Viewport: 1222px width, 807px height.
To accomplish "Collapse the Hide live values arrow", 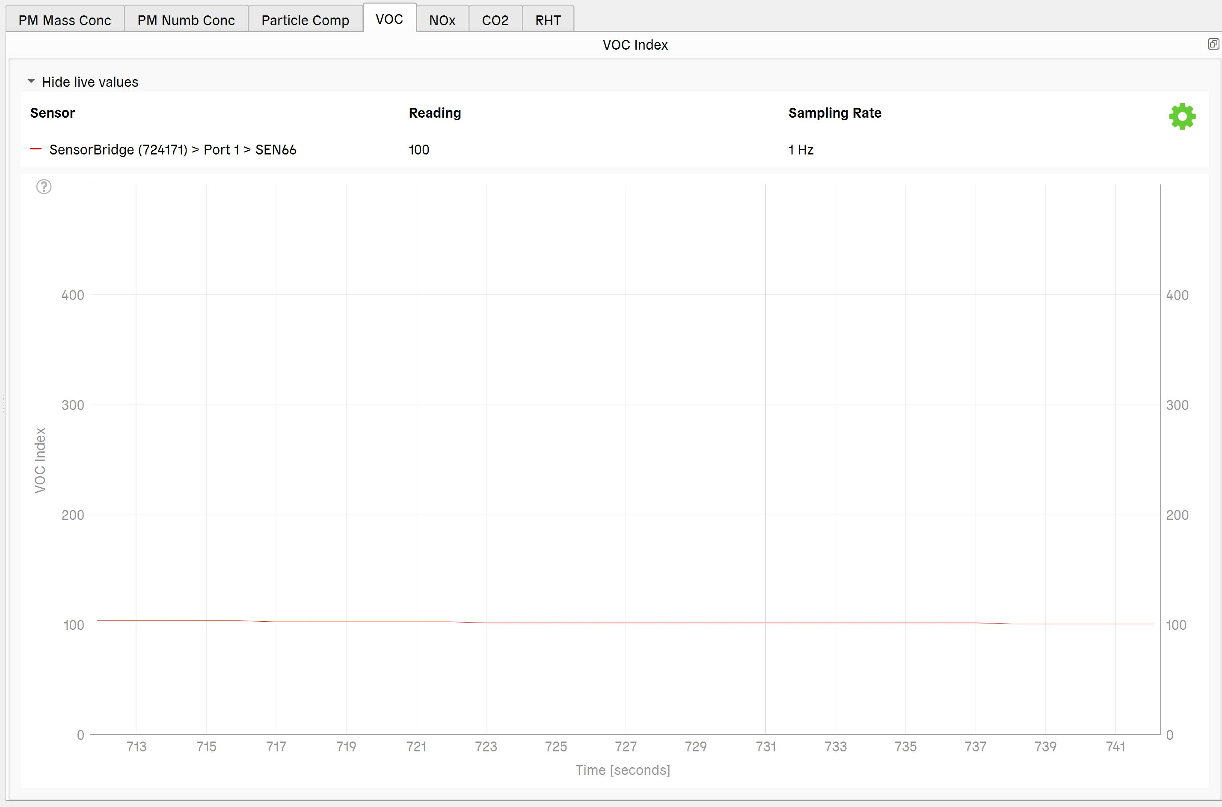I will point(31,81).
